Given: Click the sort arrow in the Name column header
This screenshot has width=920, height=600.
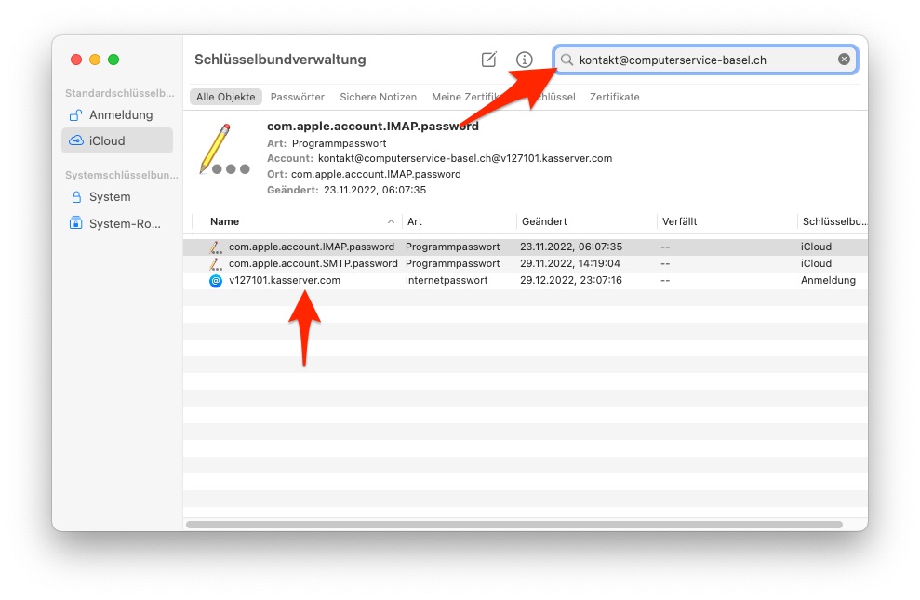Looking at the screenshot, I should (x=391, y=221).
